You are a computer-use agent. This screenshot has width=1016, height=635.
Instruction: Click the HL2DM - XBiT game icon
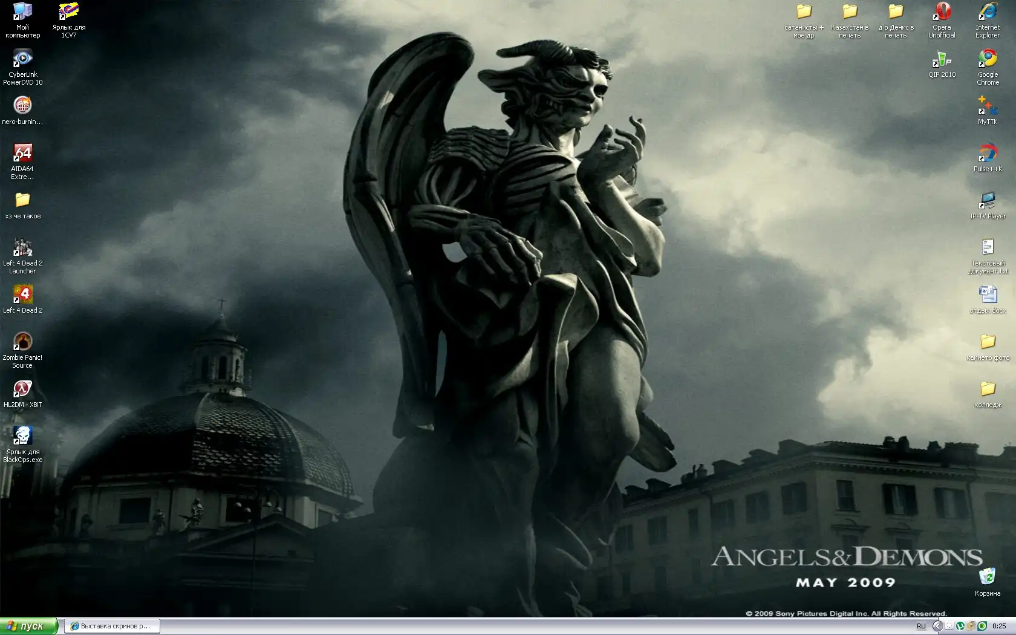(22, 389)
